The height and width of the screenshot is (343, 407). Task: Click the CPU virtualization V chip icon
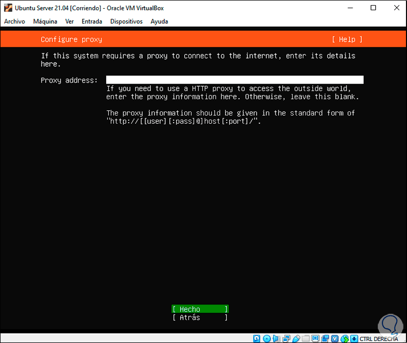pyautogui.click(x=335, y=338)
